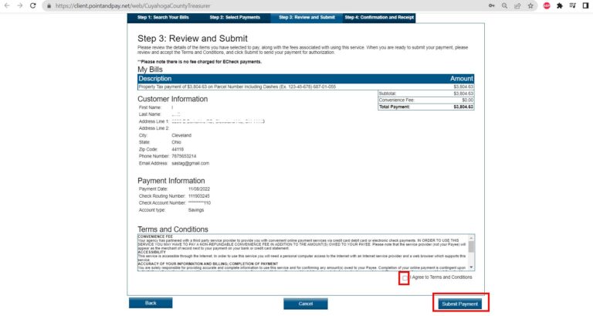Click the state value Ohio
Screen dimensions: 593x316
[x=176, y=142]
